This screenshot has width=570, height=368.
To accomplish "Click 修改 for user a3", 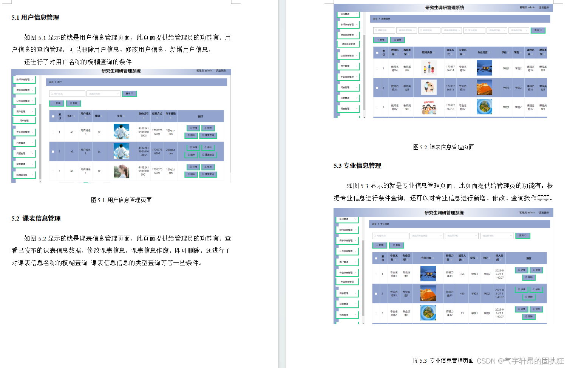I will click(x=208, y=128).
